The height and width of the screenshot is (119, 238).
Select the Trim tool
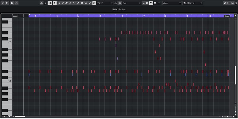point(70,3)
